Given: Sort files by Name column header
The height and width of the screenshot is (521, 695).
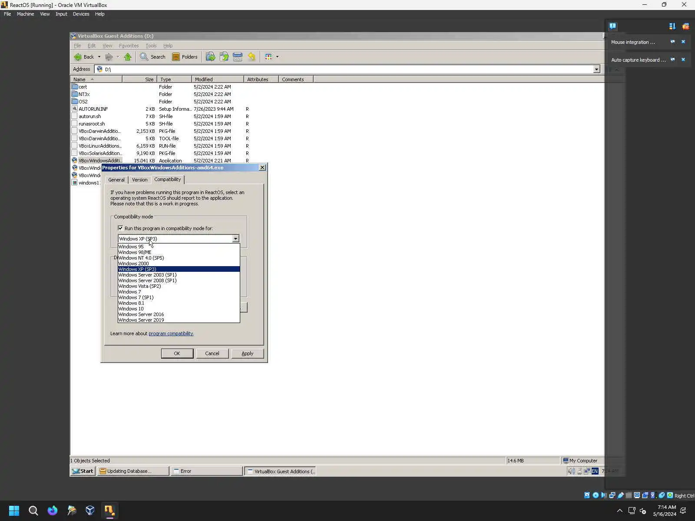Looking at the screenshot, I should (x=96, y=79).
